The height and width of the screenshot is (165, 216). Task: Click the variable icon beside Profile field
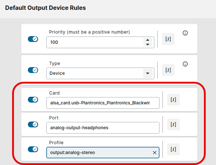click(x=173, y=149)
